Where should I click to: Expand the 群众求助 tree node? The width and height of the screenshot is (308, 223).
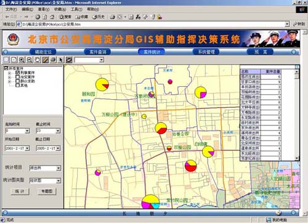[9, 81]
